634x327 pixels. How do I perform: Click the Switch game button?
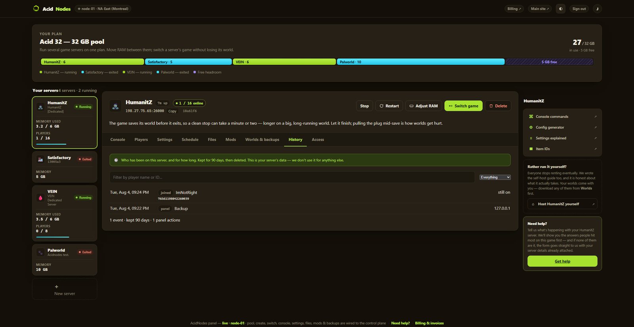point(464,106)
